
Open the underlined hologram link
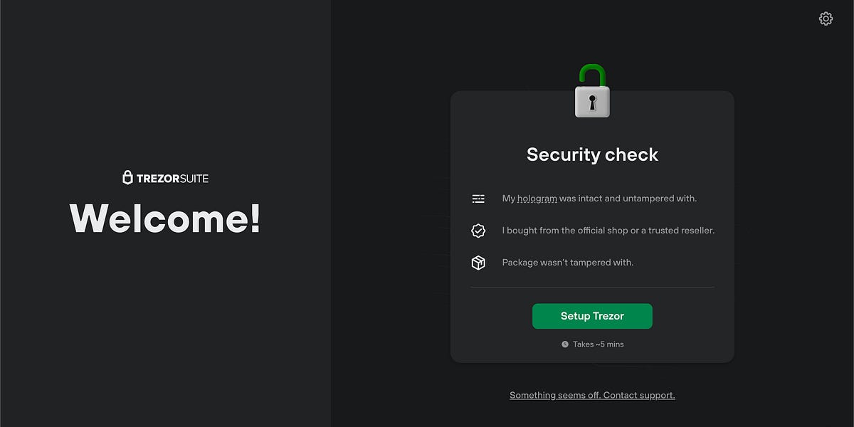pyautogui.click(x=538, y=199)
